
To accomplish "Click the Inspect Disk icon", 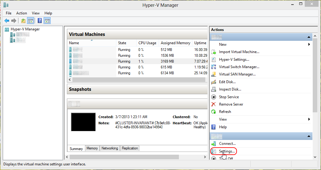I will (x=214, y=89).
